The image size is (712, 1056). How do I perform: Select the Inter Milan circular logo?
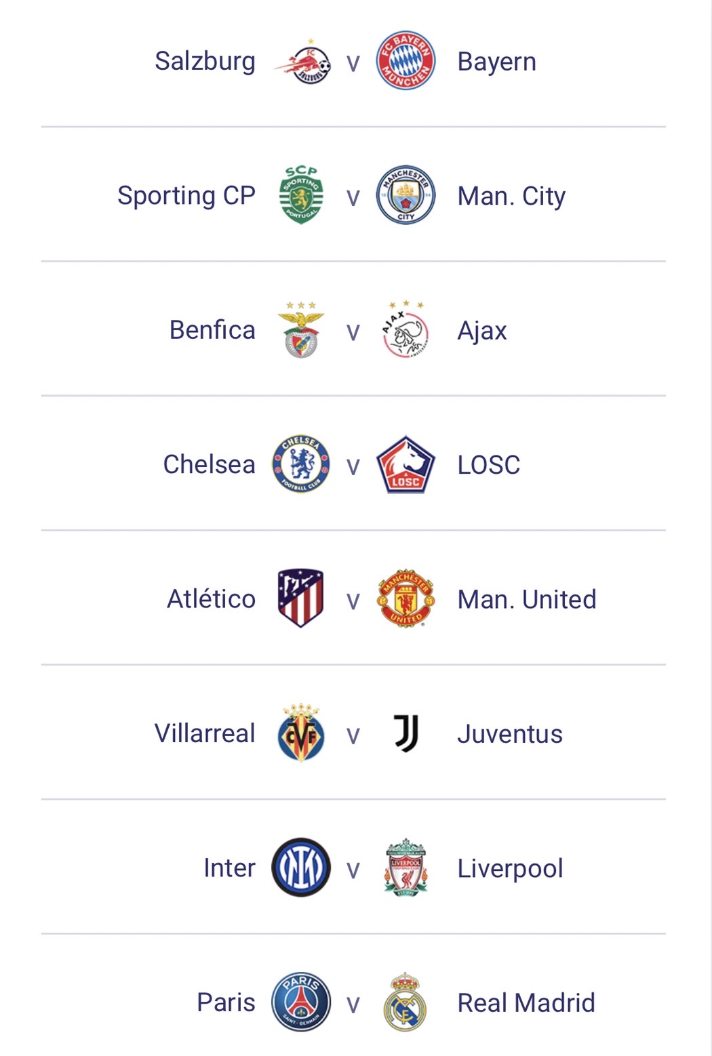(x=301, y=868)
